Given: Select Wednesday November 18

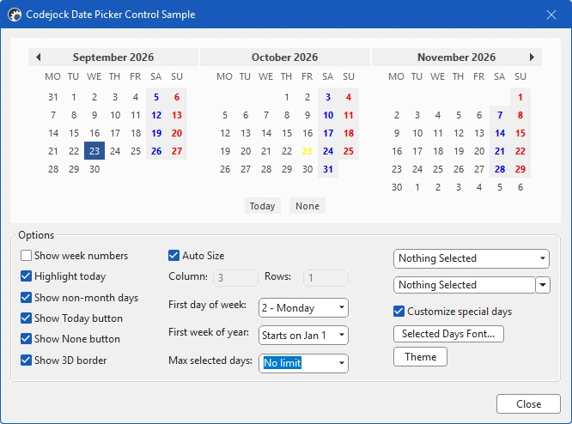Looking at the screenshot, I should pos(438,151).
